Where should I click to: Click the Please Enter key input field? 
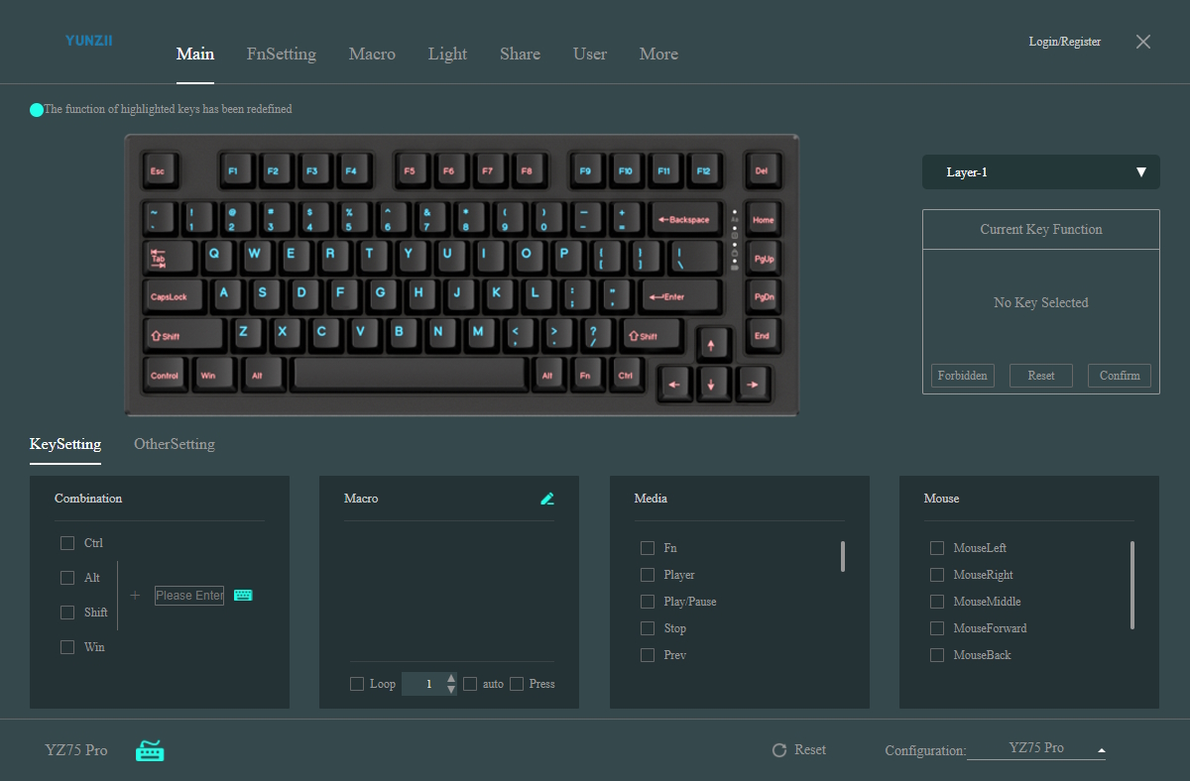click(x=189, y=596)
